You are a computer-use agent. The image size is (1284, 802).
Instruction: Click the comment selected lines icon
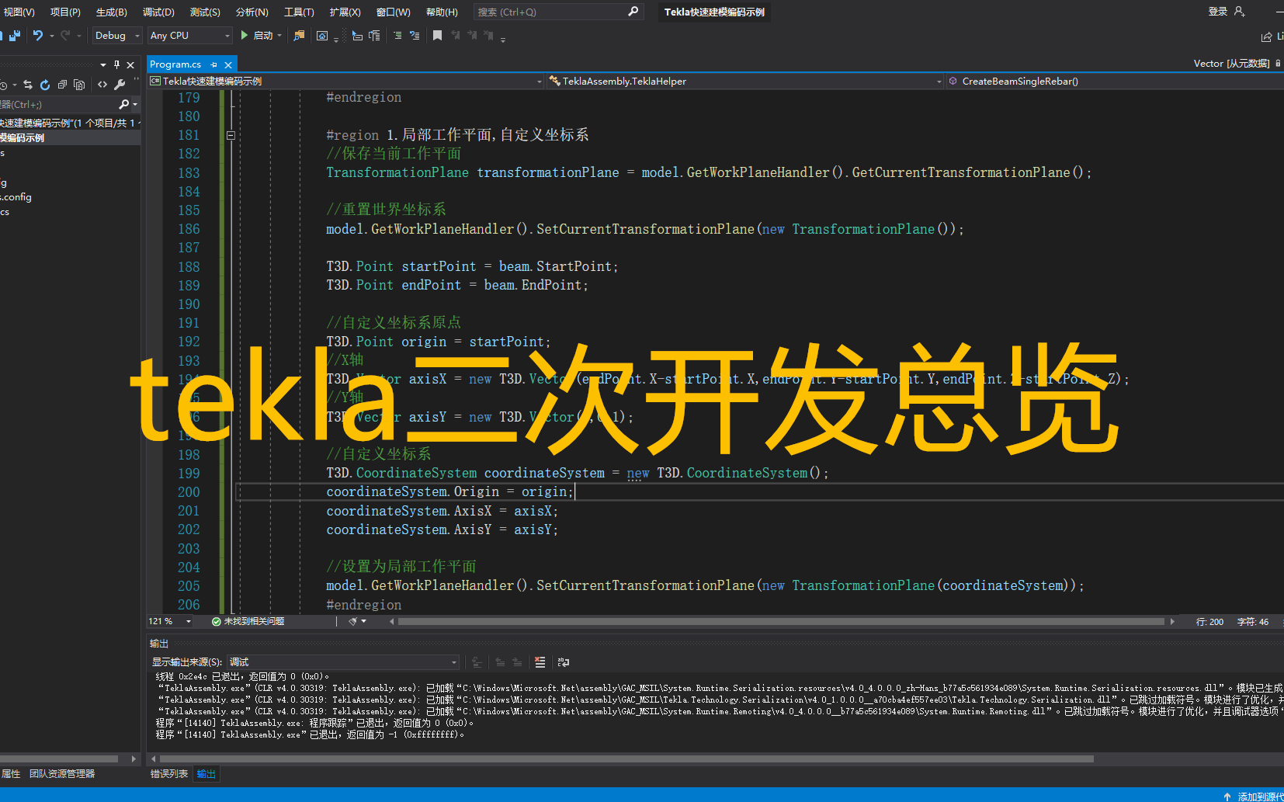397,36
